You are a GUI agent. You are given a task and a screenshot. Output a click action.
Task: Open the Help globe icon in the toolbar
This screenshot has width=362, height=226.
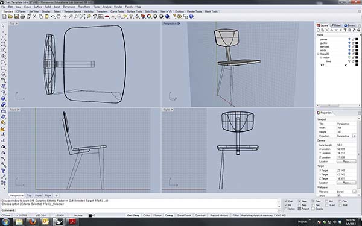click(x=191, y=17)
